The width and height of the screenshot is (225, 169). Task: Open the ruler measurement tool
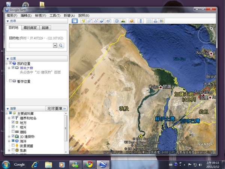point(141,21)
